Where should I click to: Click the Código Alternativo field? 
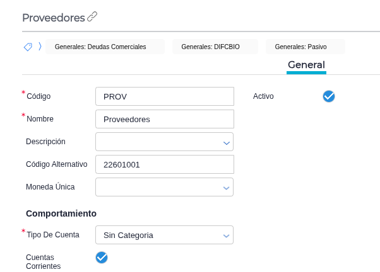[x=164, y=164]
